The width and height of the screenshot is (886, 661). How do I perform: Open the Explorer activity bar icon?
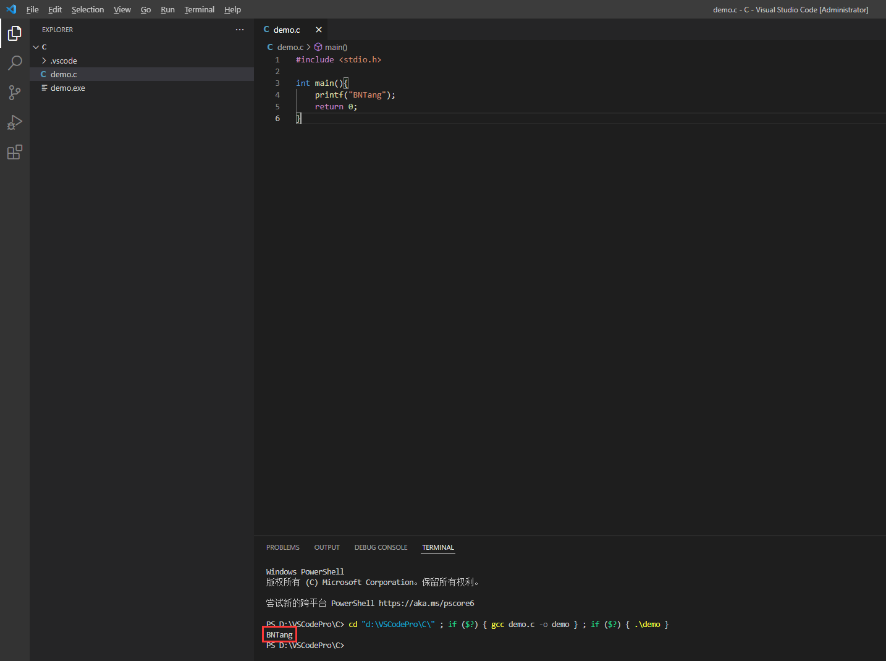pos(15,33)
